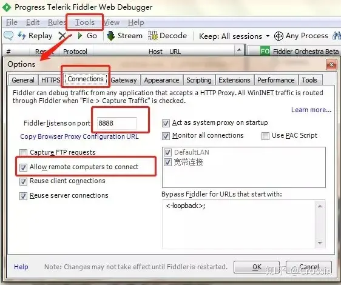Open the Edit menu
This screenshot has height=285, width=341.
(33, 22)
